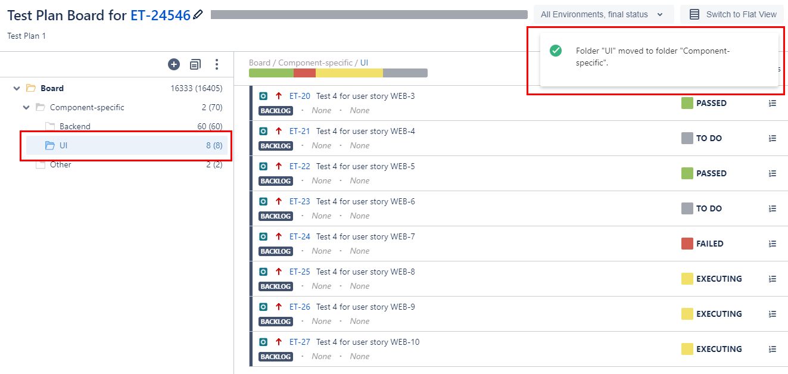
Task: Click the UI open-folder icon
Action: [50, 145]
